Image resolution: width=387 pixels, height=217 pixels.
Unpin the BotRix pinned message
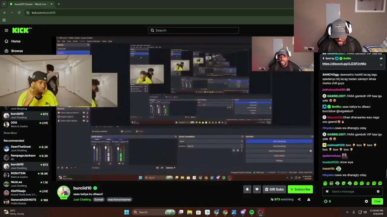[381, 58]
